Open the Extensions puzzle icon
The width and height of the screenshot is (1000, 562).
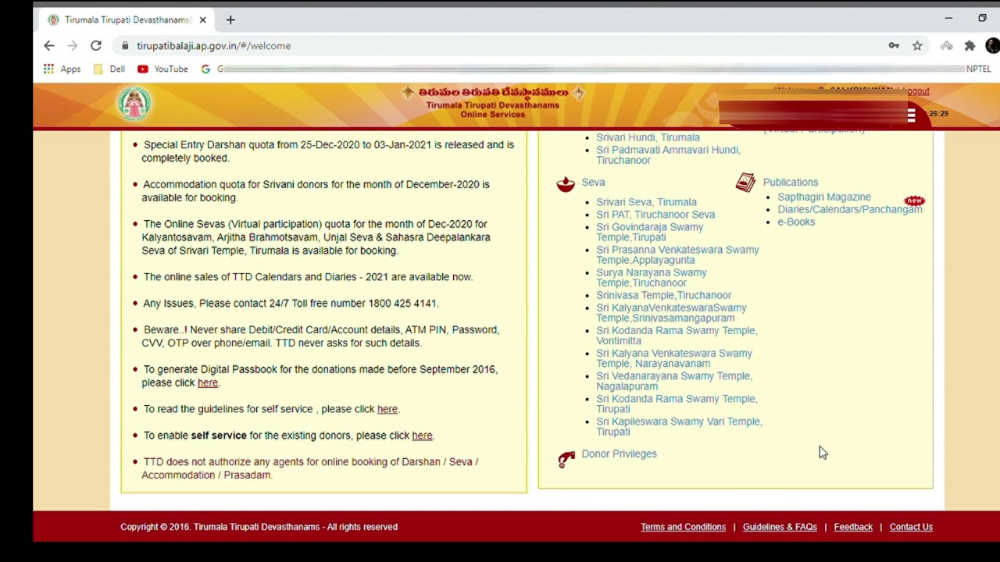pyautogui.click(x=970, y=46)
